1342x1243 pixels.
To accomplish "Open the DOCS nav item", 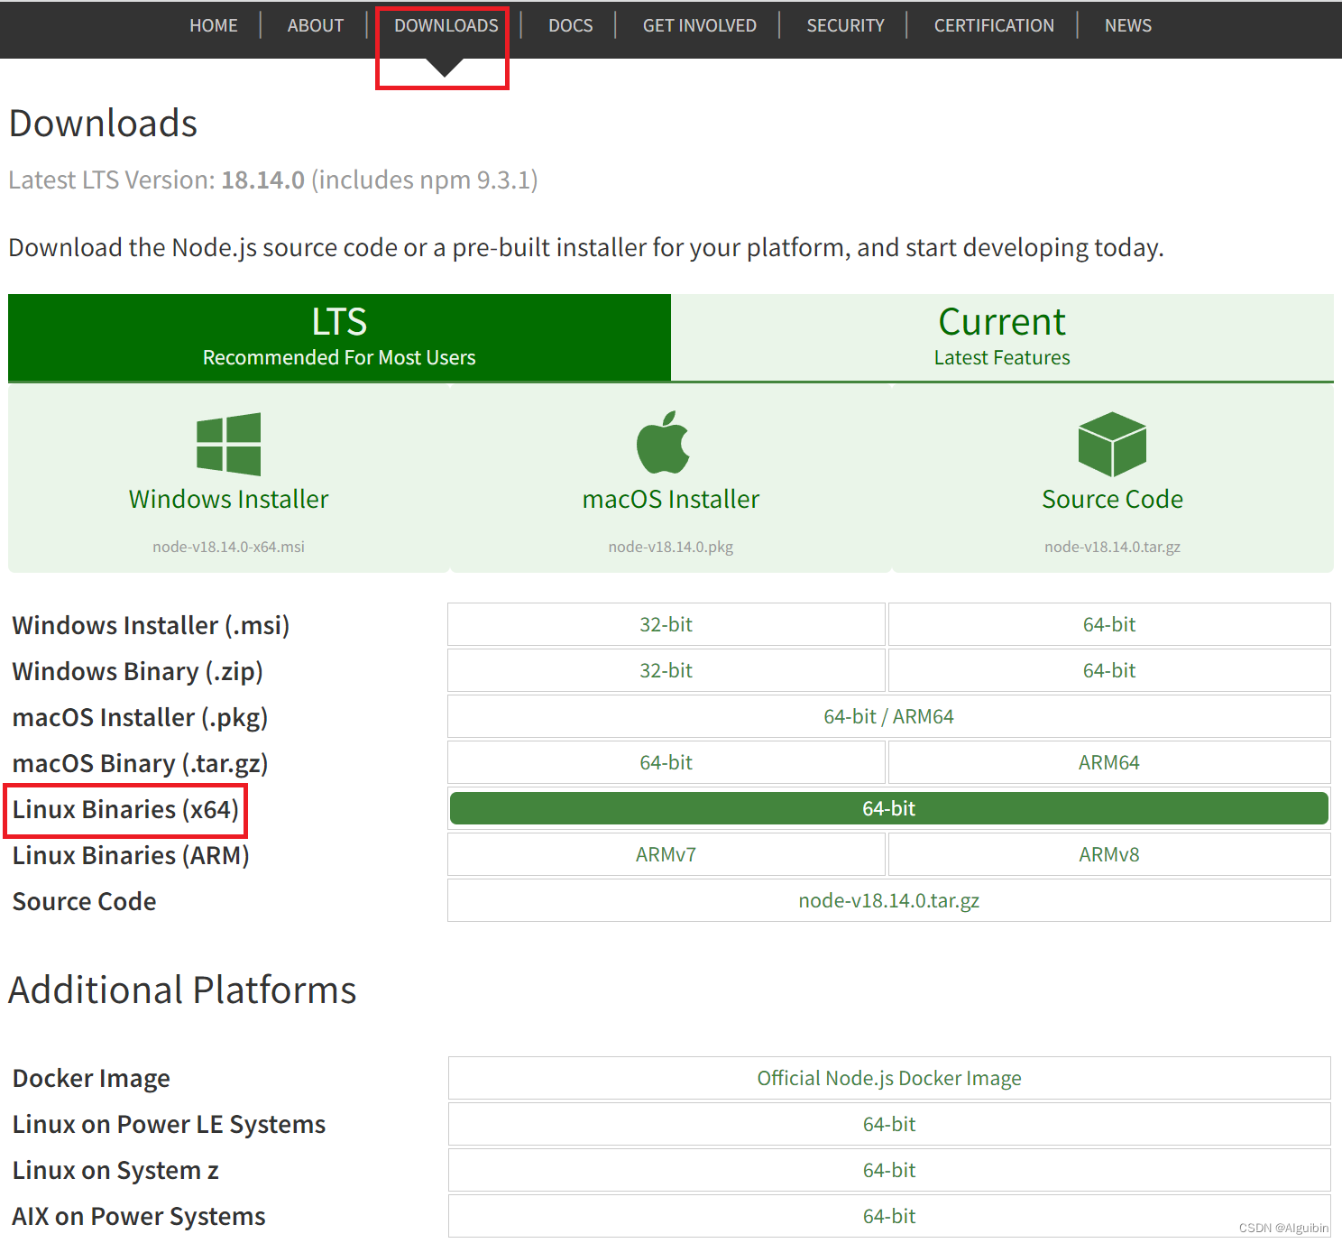I will click(x=571, y=25).
